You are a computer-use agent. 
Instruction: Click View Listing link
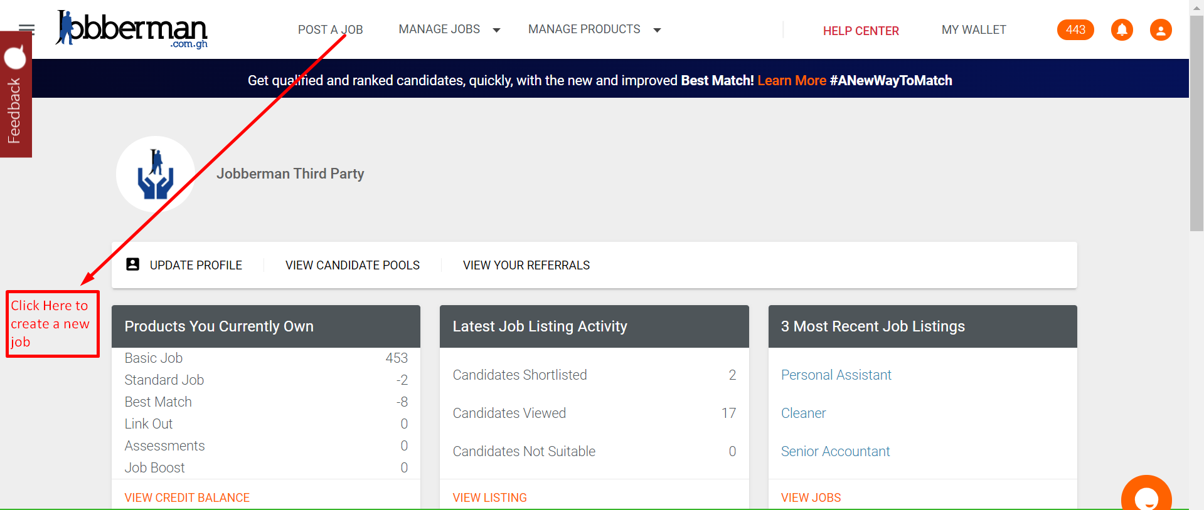[490, 497]
